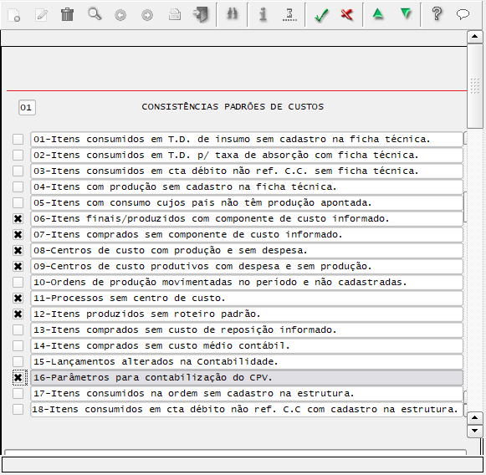Check box for 03-Itens consumidos cta débito
This screenshot has height=475, width=486.
point(18,171)
